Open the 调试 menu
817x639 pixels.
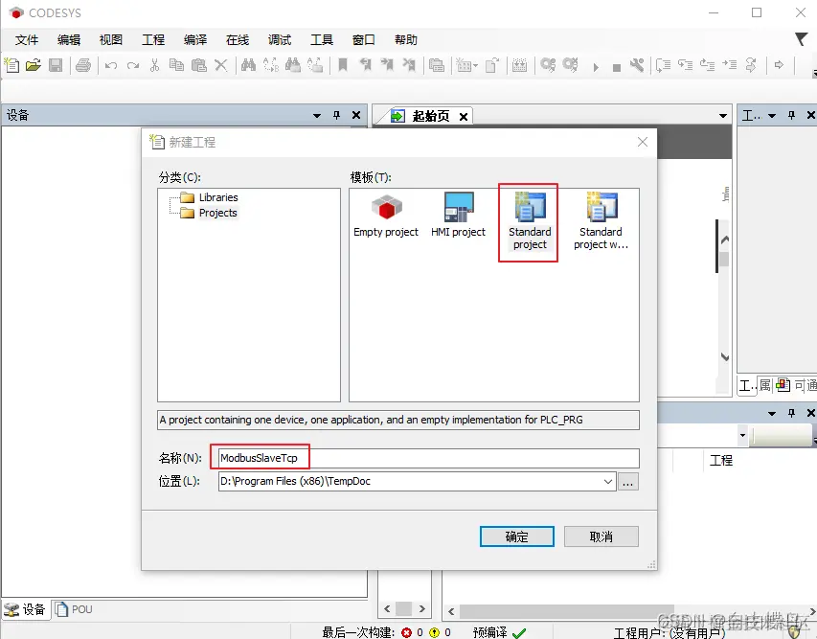(280, 39)
